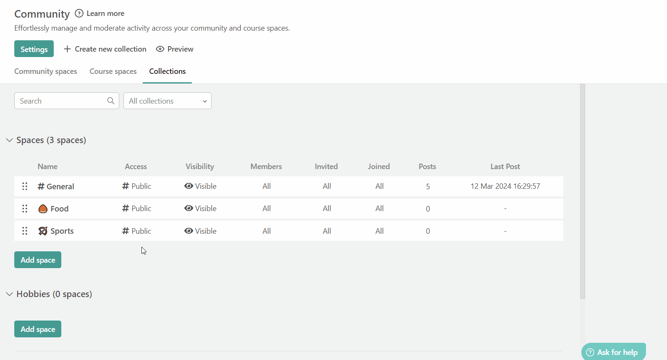
Task: Switch to the Course spaces tab
Action: click(113, 71)
